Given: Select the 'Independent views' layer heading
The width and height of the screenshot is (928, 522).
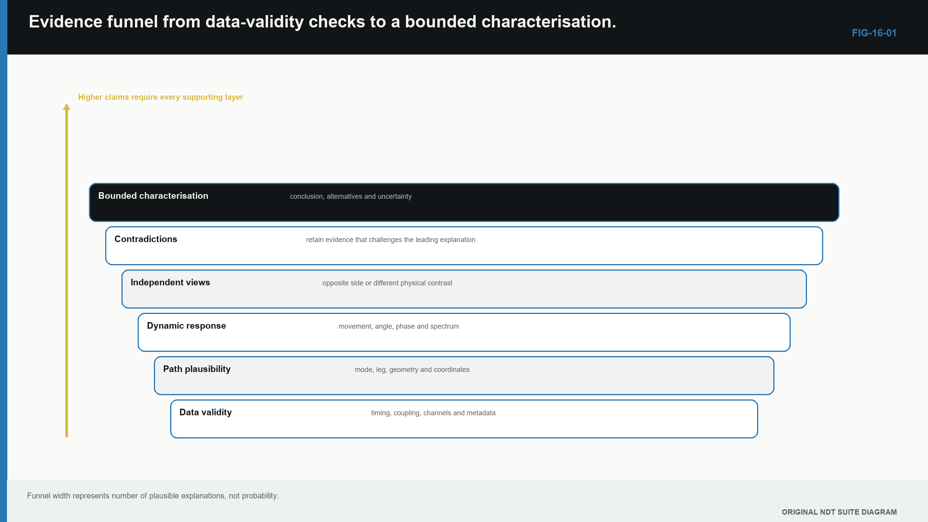Looking at the screenshot, I should [170, 282].
